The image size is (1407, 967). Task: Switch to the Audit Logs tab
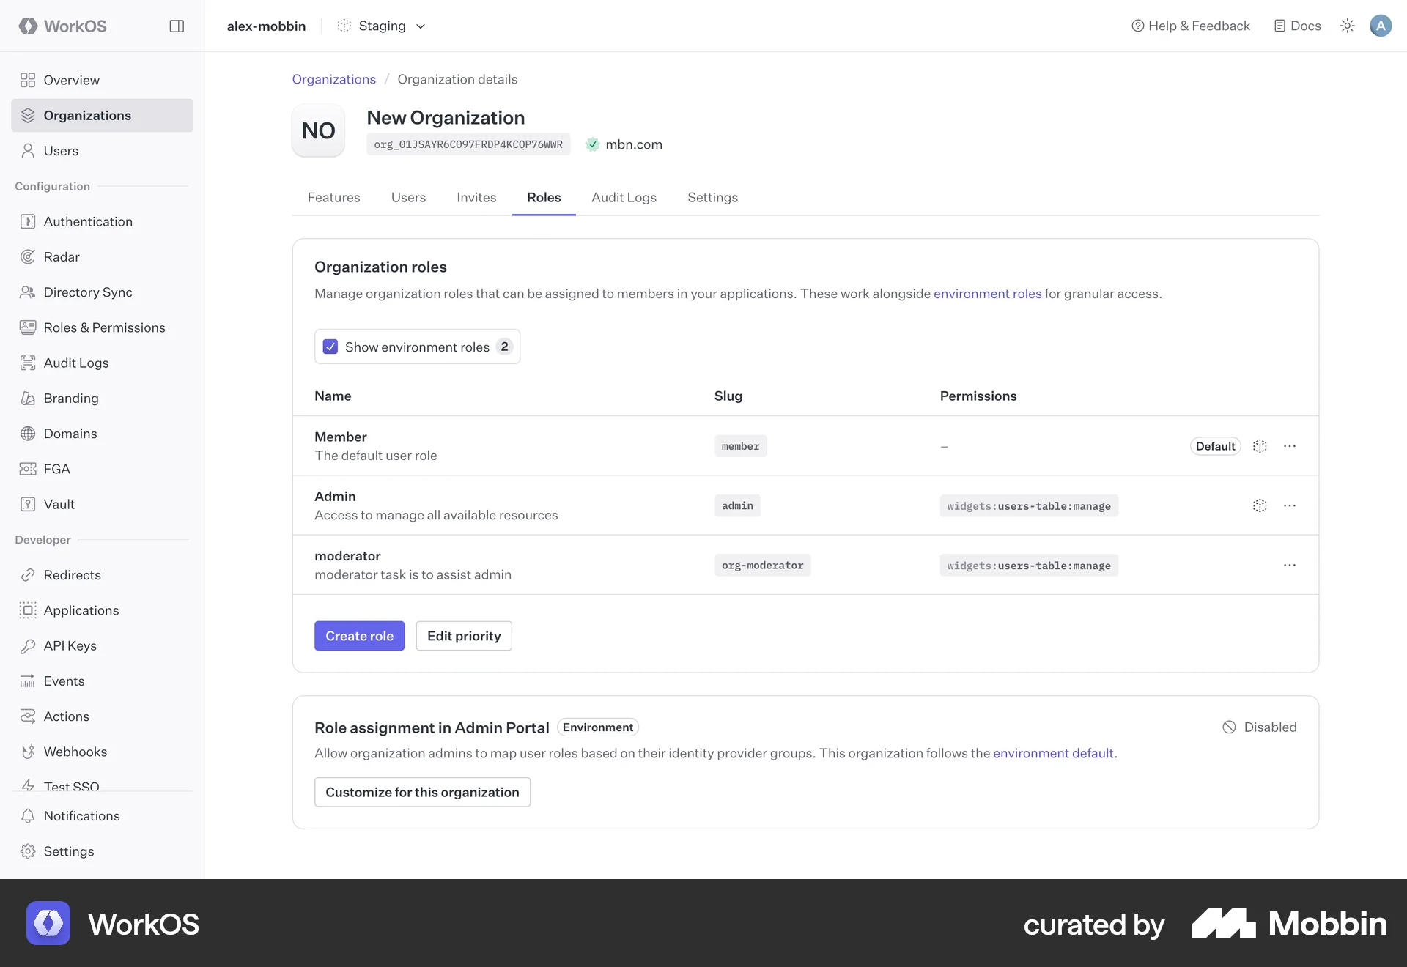[x=624, y=197]
